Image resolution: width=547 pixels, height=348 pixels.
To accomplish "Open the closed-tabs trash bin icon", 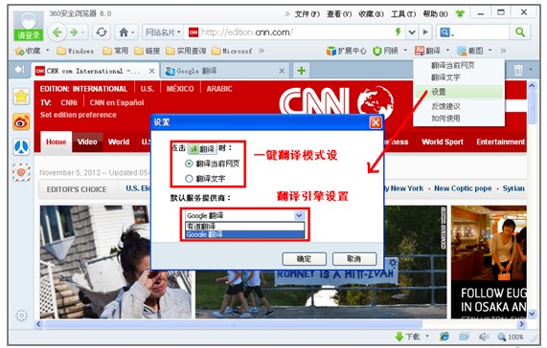I will coord(518,71).
